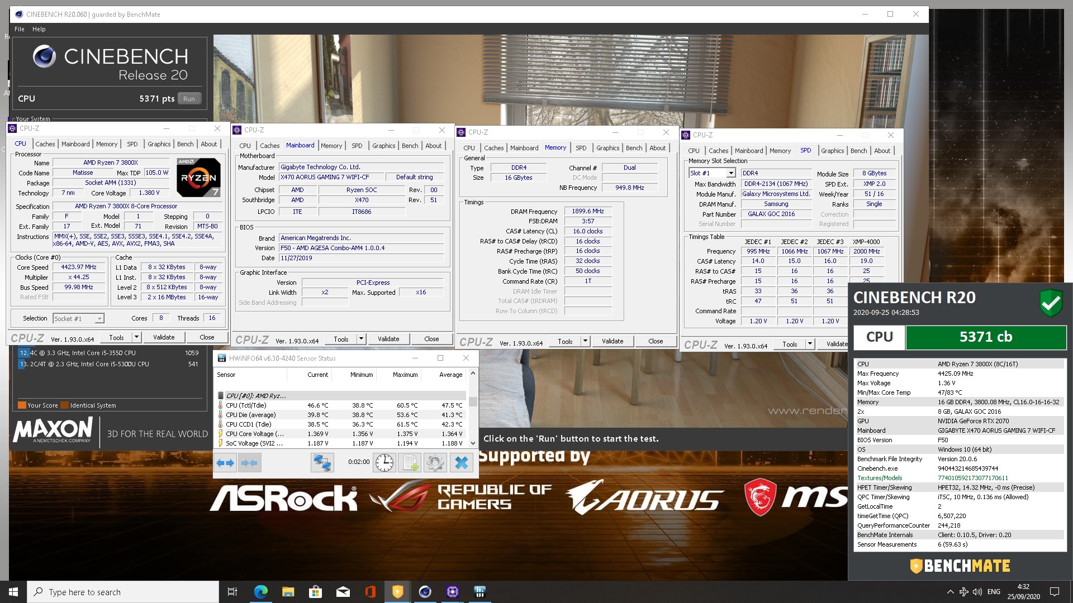This screenshot has height=603, width=1073.
Task: Click the shrink layout arrows in HWiNFO
Action: point(250,463)
